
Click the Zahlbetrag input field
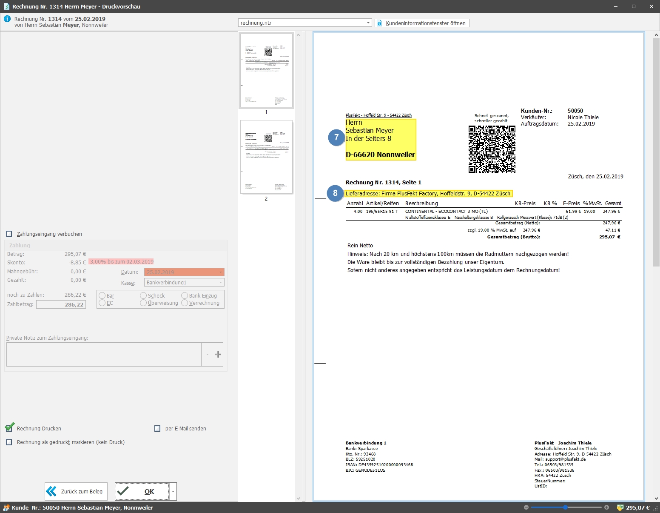[61, 304]
